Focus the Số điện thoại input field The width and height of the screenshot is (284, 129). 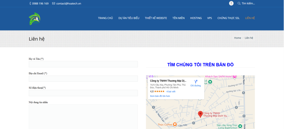coord(83,93)
